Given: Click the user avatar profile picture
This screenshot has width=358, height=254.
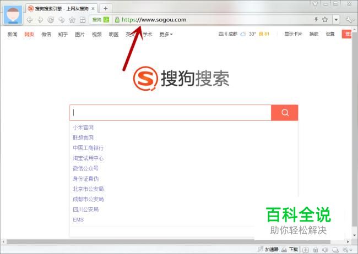Looking at the screenshot, I should point(13,15).
